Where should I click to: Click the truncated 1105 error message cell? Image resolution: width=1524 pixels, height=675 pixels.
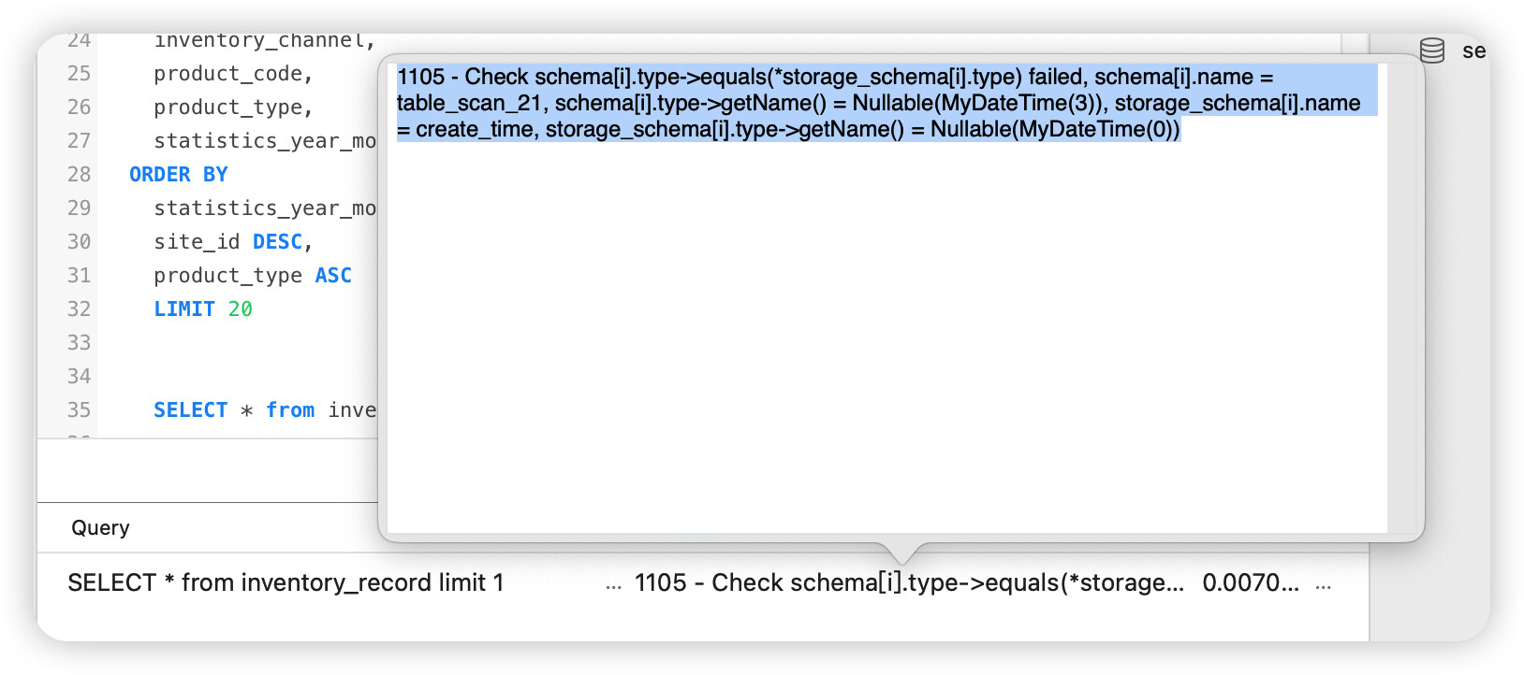908,583
